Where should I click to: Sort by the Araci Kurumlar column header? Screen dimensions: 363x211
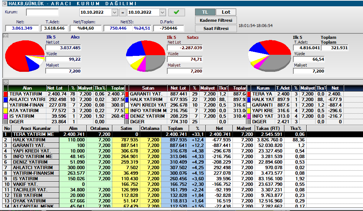tap(36, 128)
